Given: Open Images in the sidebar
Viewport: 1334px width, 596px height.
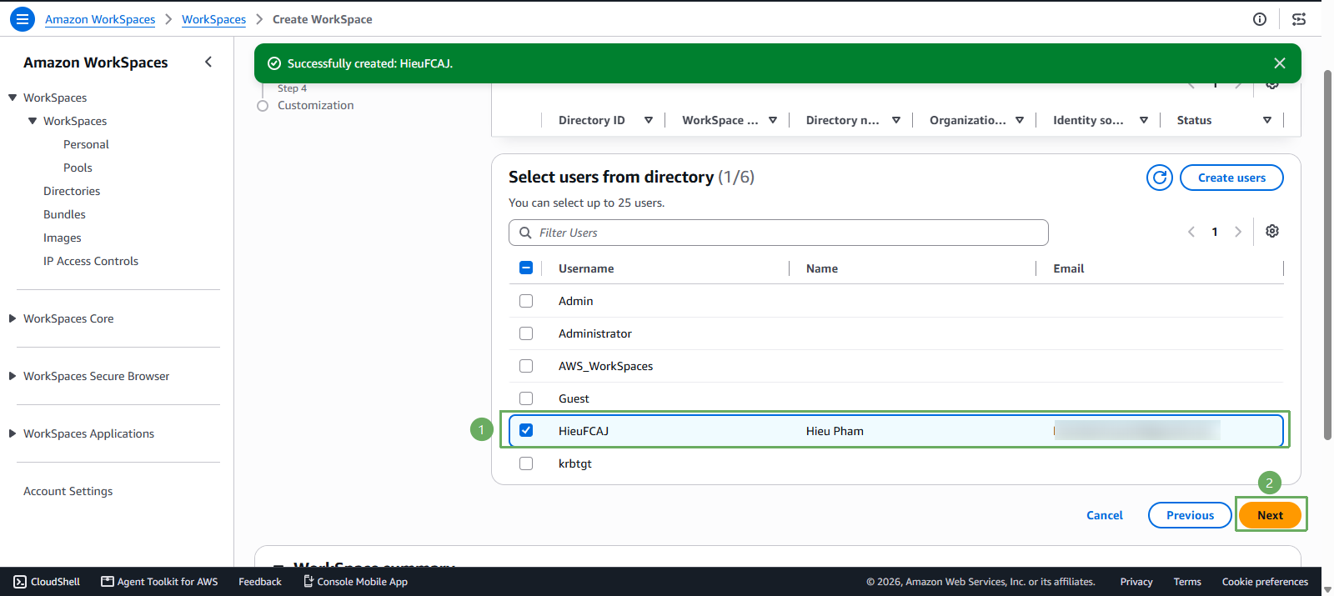Looking at the screenshot, I should tap(63, 238).
